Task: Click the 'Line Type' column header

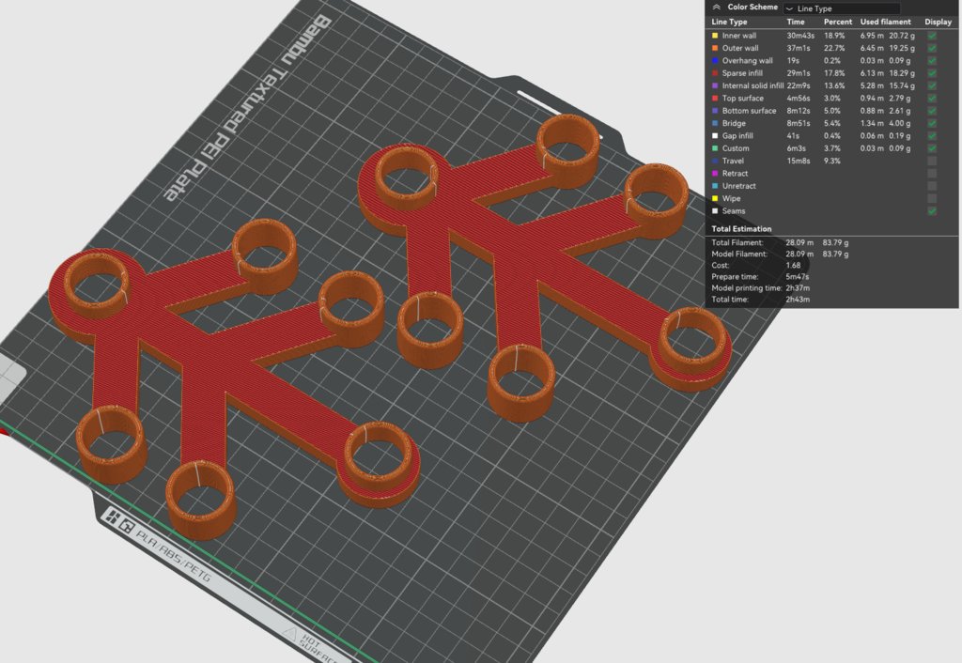Action: click(729, 22)
